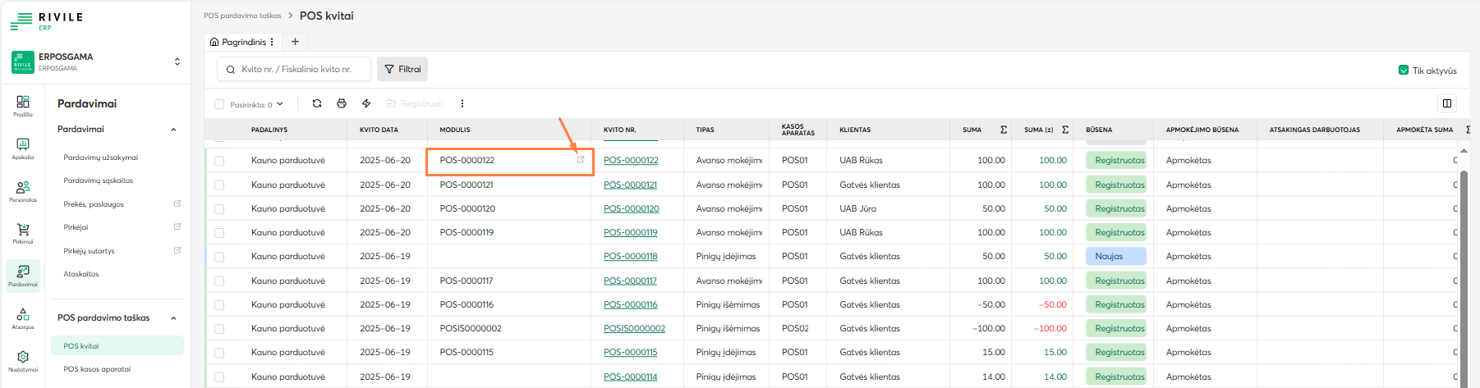Toggle the Tik aktyvūs checkbox

click(1404, 71)
